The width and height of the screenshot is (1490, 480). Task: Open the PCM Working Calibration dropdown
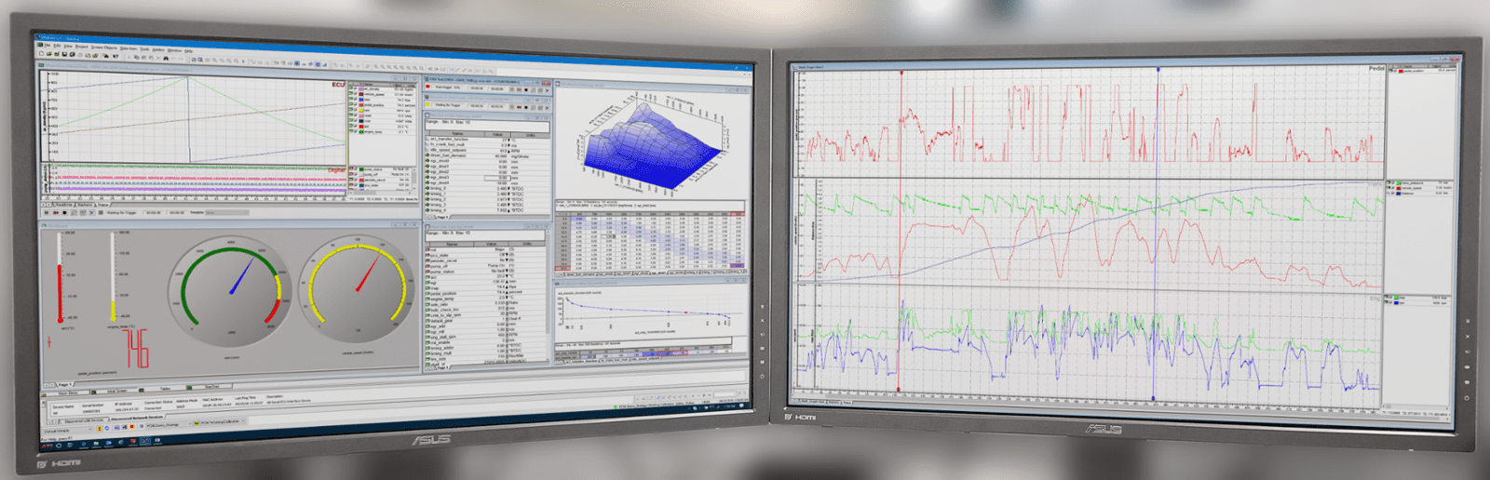tap(221, 421)
